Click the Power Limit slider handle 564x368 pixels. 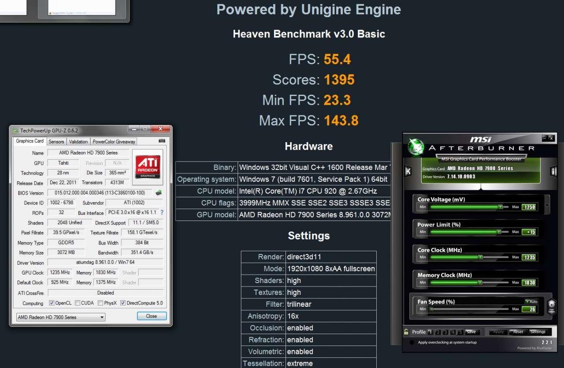coord(498,232)
